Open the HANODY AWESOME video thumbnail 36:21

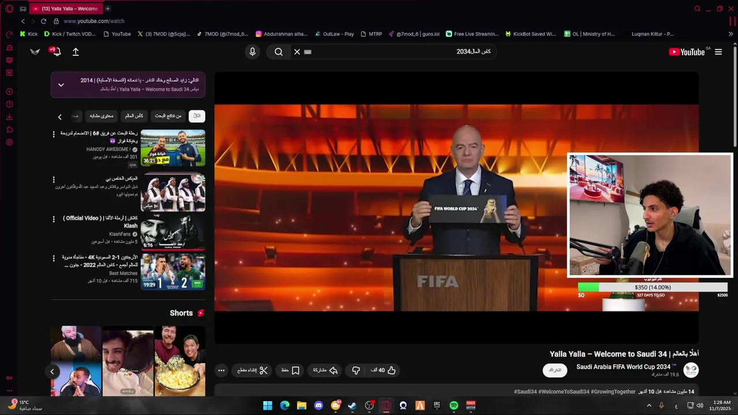click(x=173, y=148)
